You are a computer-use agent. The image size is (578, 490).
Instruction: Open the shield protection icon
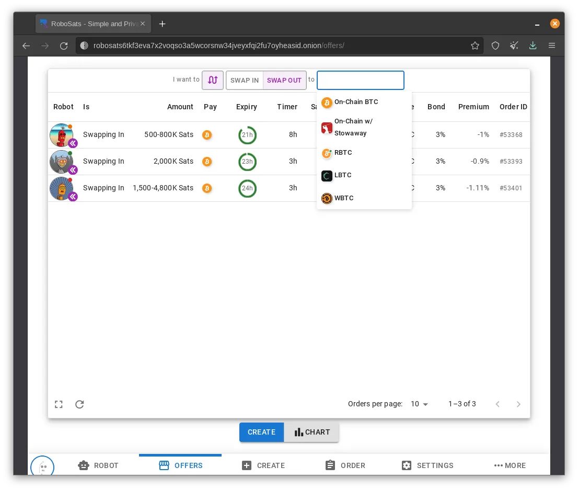(x=495, y=45)
